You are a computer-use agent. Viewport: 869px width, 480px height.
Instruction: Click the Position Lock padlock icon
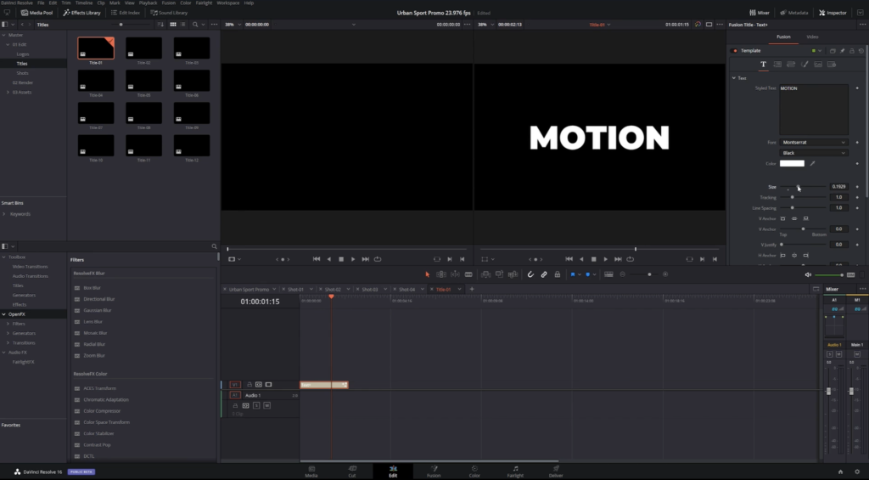click(557, 274)
